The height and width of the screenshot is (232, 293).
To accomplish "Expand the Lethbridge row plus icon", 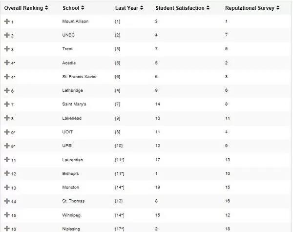I will [7, 90].
